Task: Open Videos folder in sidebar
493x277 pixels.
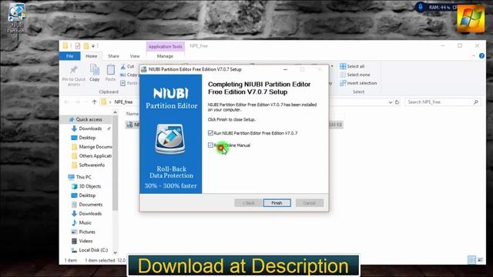Action: pyautogui.click(x=82, y=241)
